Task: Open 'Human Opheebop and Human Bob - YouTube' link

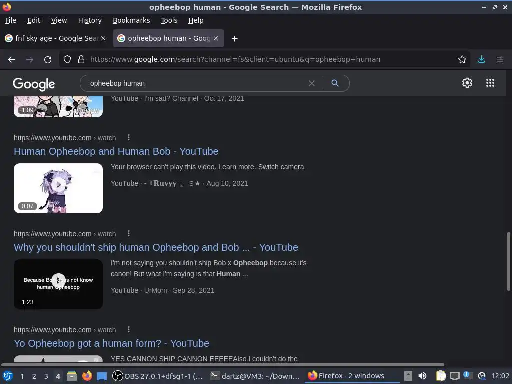Action: click(x=116, y=151)
